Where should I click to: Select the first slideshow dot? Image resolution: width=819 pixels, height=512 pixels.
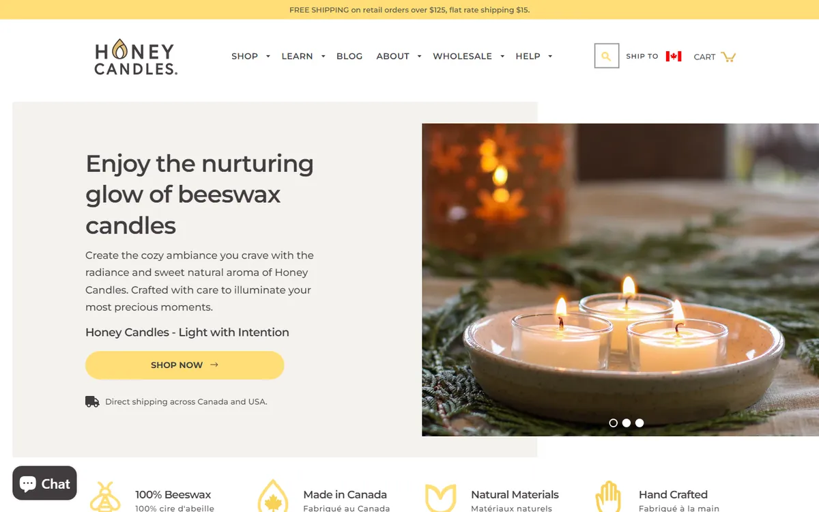613,423
